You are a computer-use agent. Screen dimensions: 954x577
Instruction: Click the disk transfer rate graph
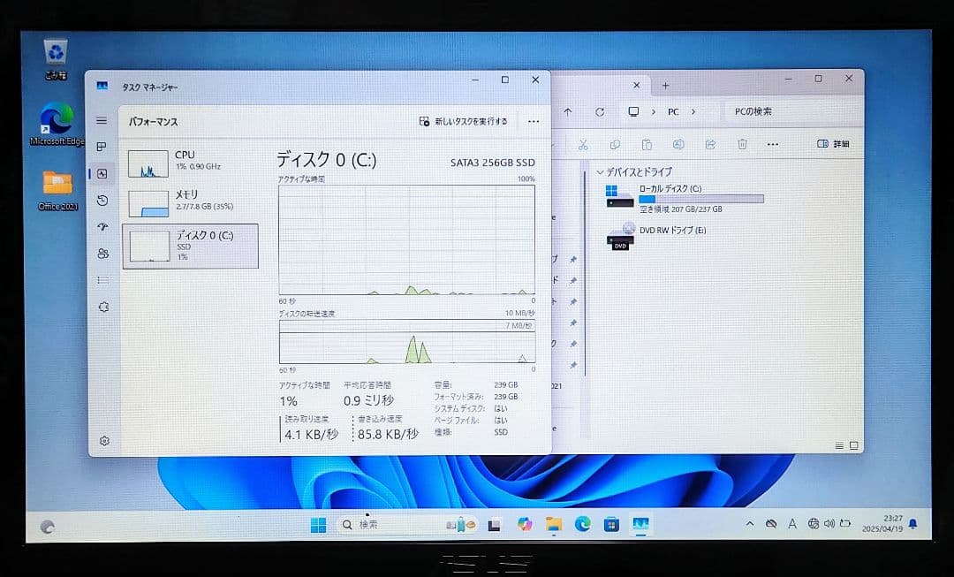tap(407, 341)
